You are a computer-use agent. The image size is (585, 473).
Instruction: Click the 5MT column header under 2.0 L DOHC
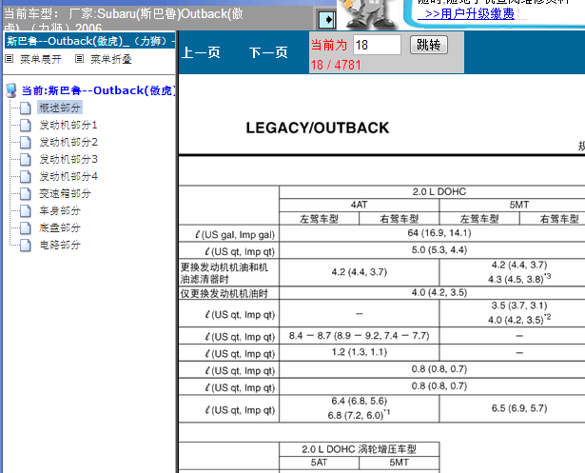click(519, 205)
